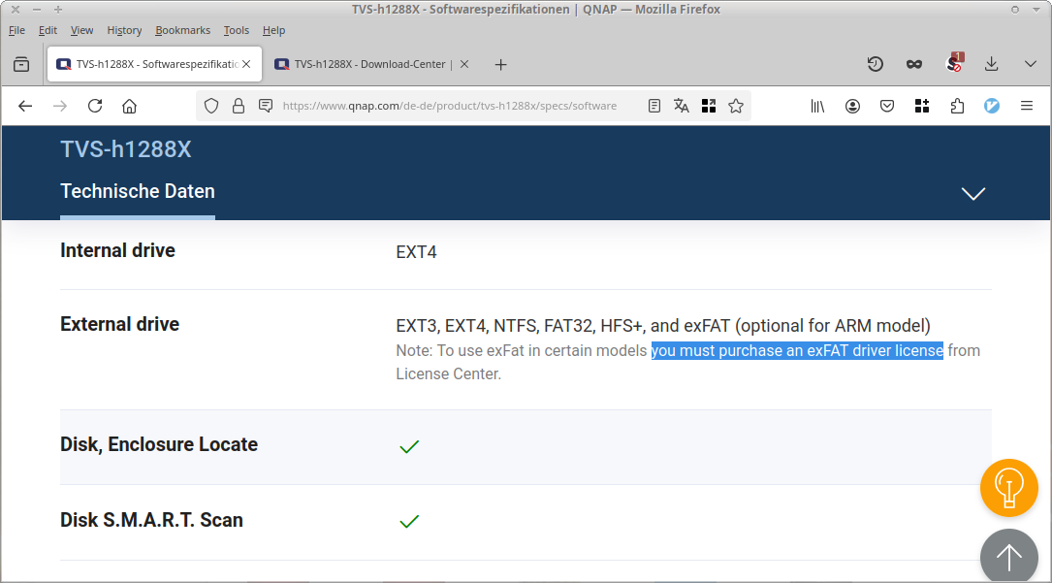This screenshot has width=1052, height=583.
Task: Open the Firefox account icon
Action: click(852, 106)
